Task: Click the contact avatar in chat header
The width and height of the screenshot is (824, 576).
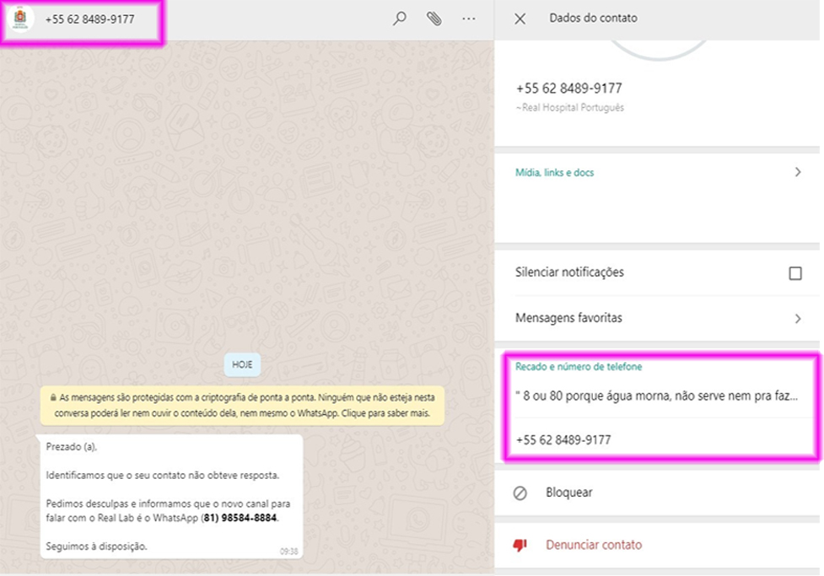Action: click(x=20, y=19)
